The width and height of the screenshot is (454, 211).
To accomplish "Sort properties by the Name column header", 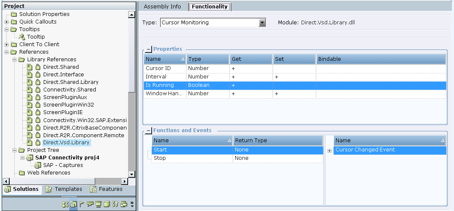I will click(x=165, y=59).
